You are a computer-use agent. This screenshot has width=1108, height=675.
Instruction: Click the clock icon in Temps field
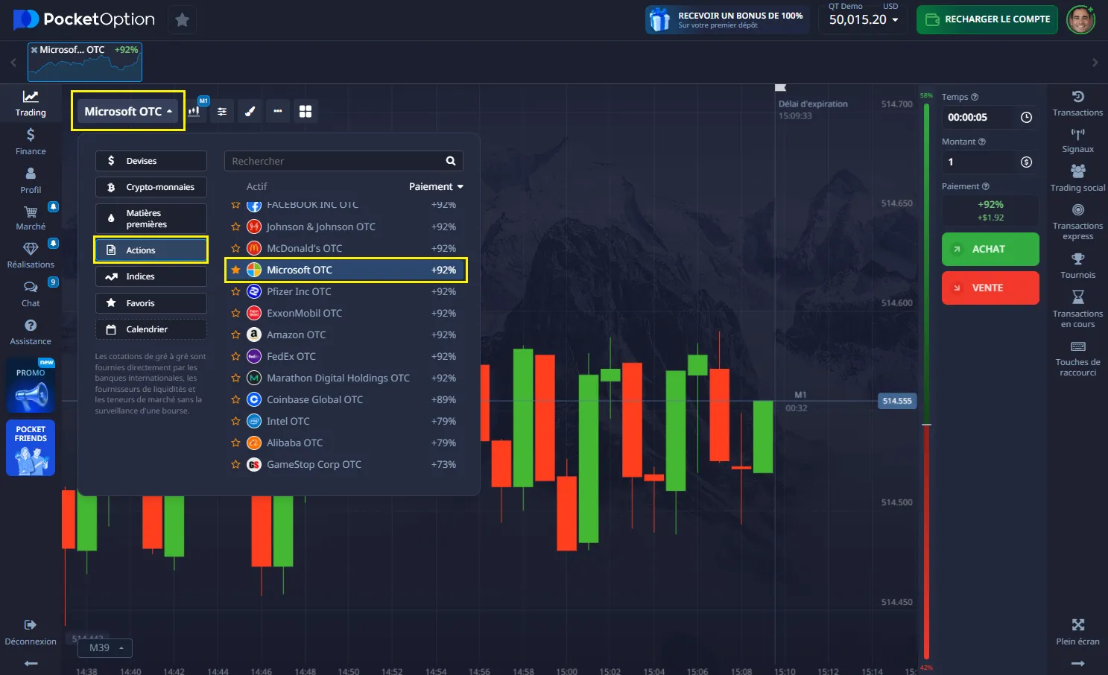click(1026, 117)
